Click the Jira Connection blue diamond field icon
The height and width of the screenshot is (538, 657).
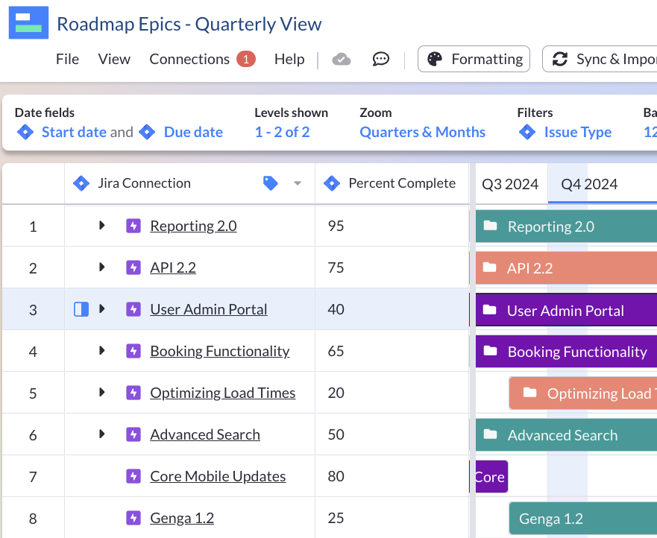(81, 183)
